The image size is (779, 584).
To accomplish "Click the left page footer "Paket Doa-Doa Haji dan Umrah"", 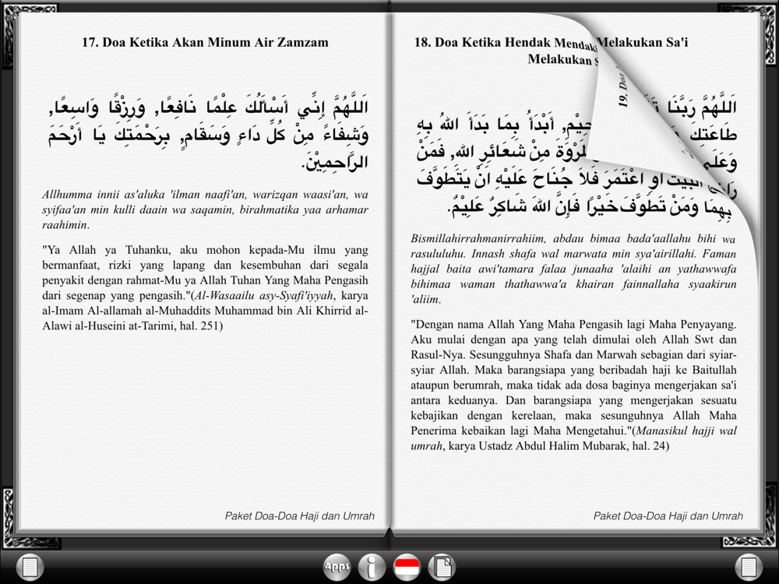I will pos(300,516).
